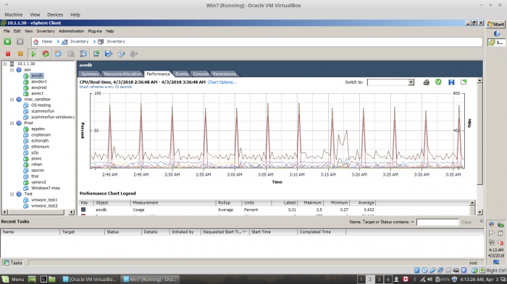This screenshot has width=507, height=284.
Task: Select the aovdev1 virtual machine
Action: 39,82
